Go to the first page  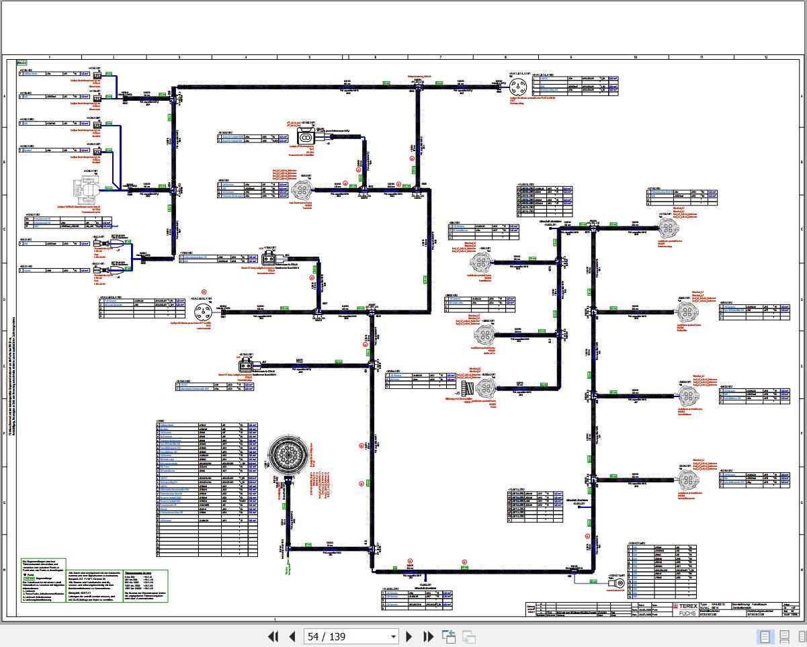(273, 636)
